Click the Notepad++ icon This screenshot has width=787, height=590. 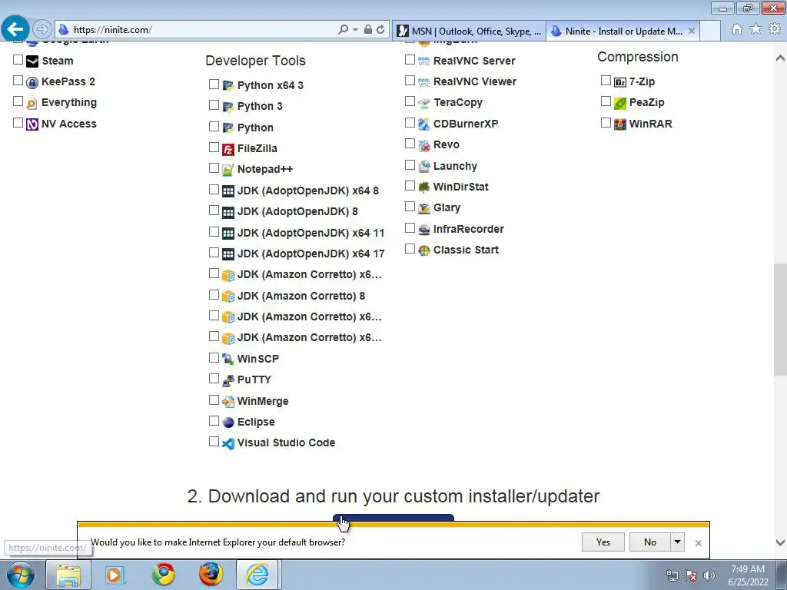227,170
